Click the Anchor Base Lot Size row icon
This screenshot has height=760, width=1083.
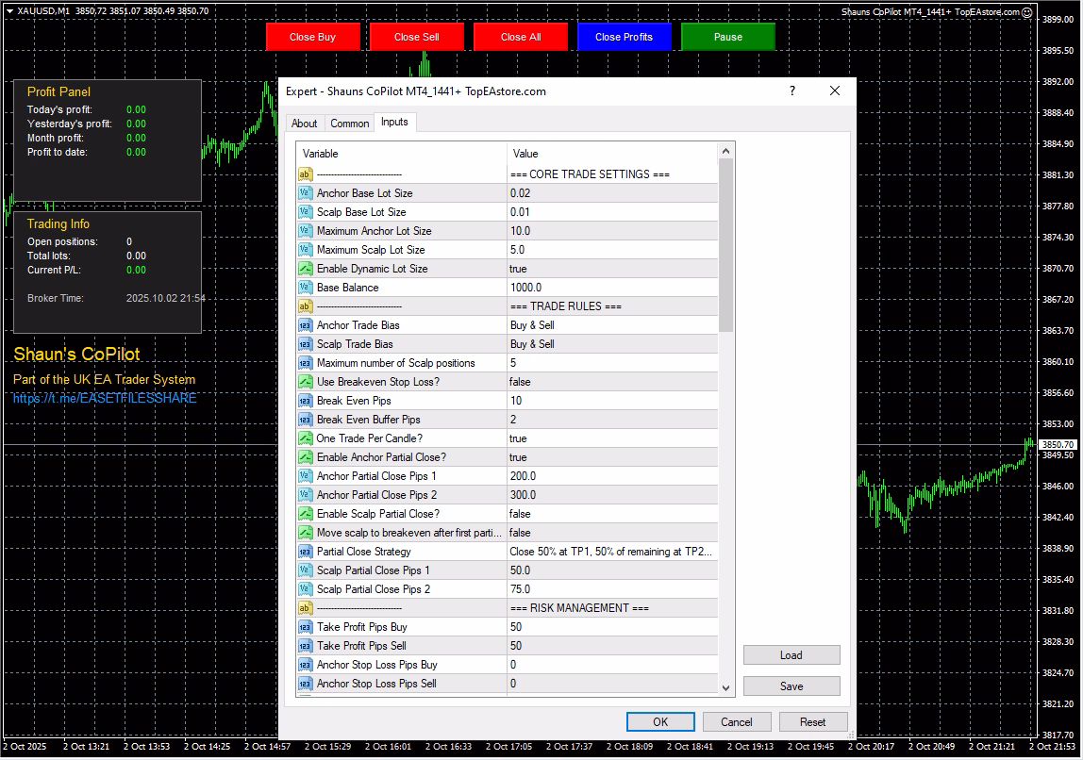pos(306,193)
